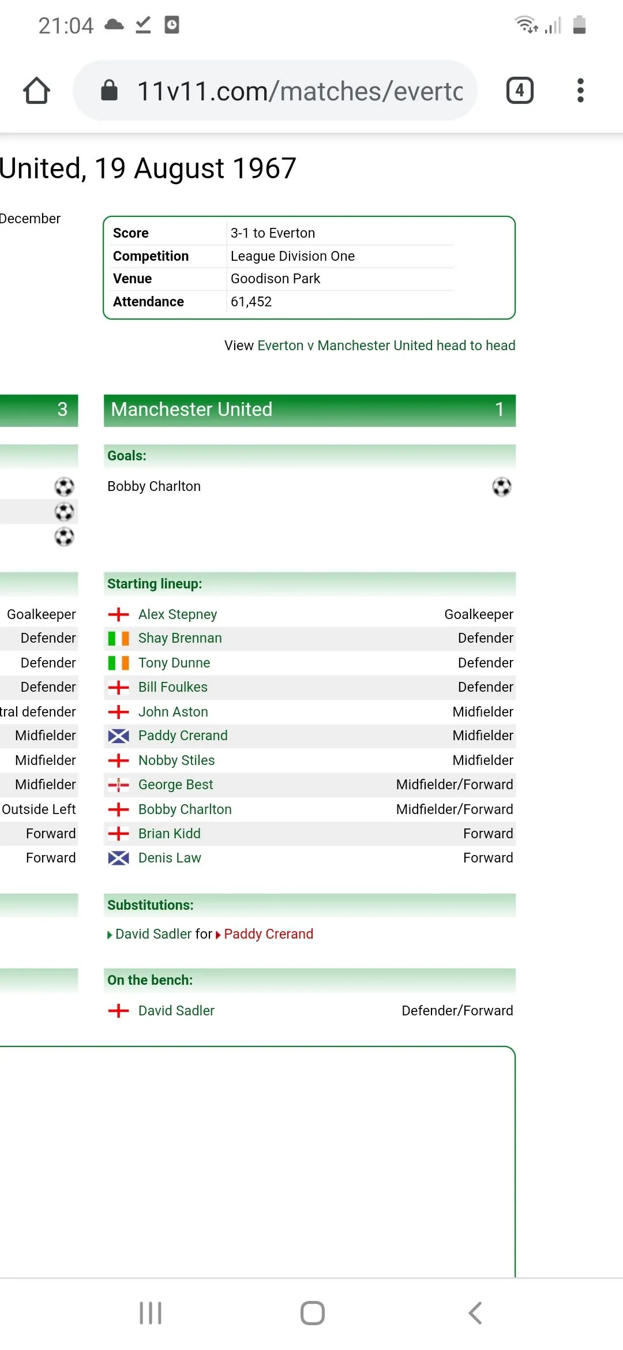Viewport: 623px width, 1350px height.
Task: Tap the Northern Ireland flag by George Best
Action: coord(119,785)
